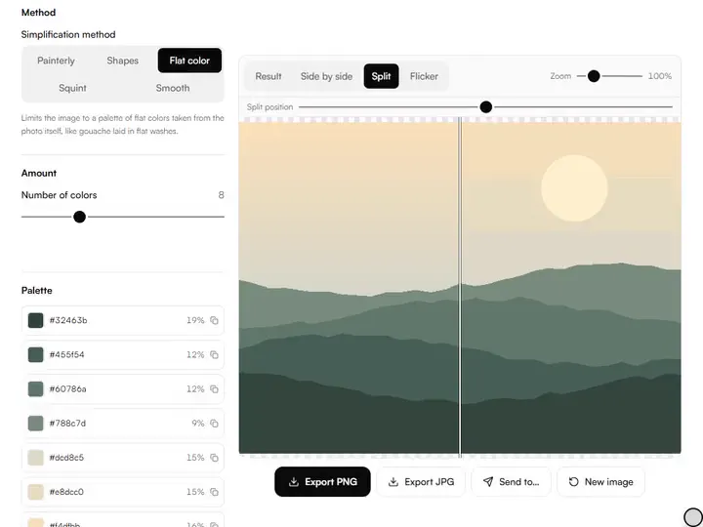The width and height of the screenshot is (703, 527).
Task: Copy the #60786a hex code
Action: tap(214, 389)
